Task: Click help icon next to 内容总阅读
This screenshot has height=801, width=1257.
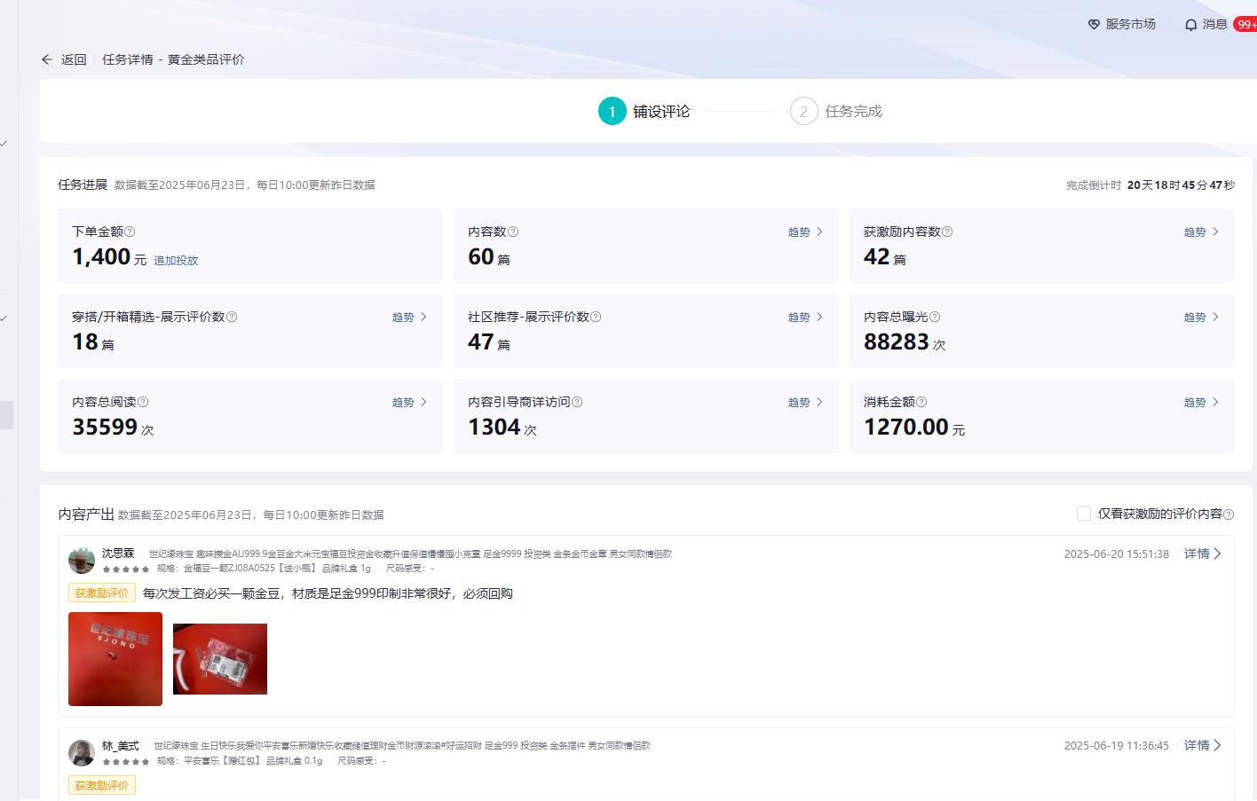Action: pyautogui.click(x=143, y=402)
